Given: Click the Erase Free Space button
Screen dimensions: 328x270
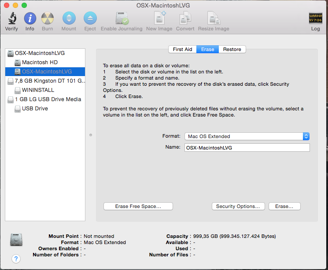Looking at the screenshot, I should tap(138, 206).
